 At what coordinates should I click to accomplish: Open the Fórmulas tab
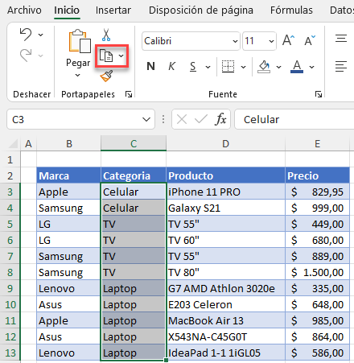click(x=291, y=10)
